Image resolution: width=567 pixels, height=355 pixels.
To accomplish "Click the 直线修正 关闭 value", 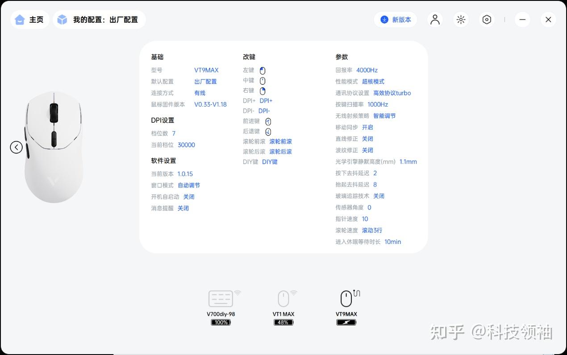I will tap(367, 139).
